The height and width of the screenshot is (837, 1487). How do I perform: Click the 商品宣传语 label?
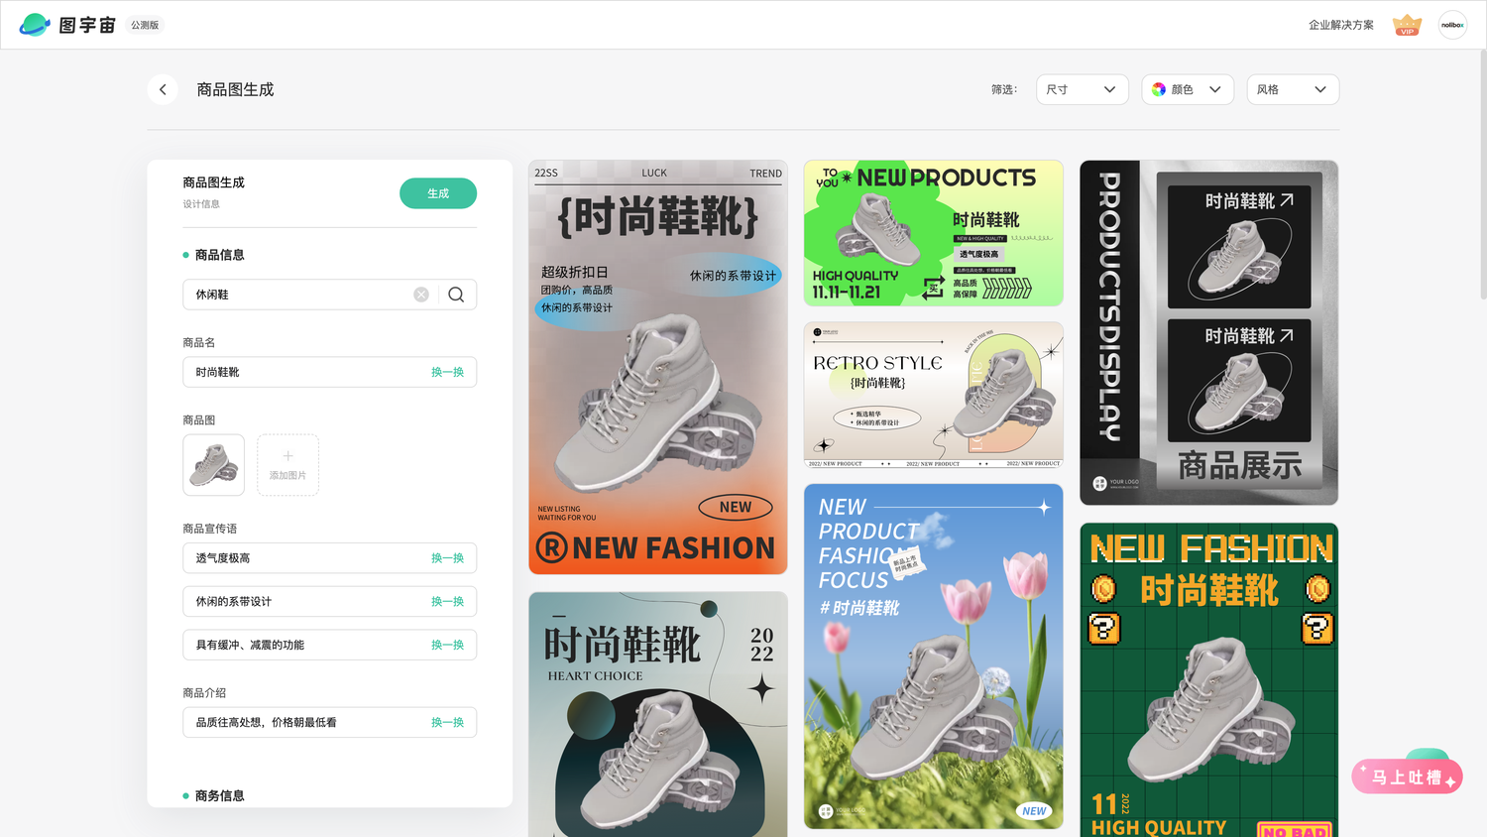click(x=209, y=529)
